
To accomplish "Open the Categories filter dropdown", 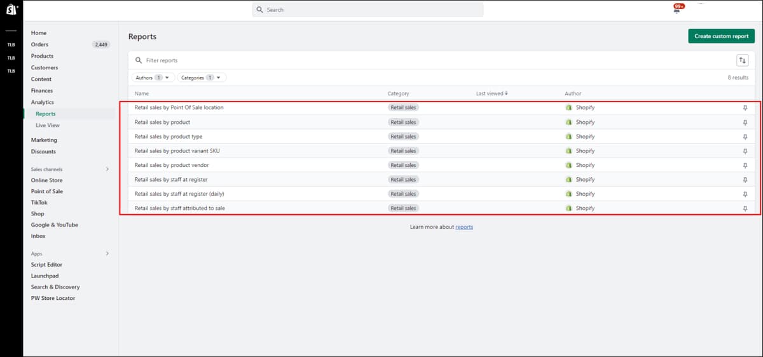I will (202, 77).
